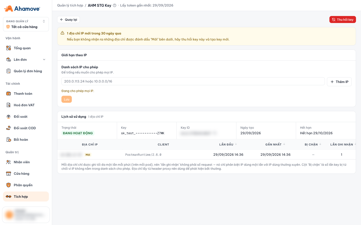Viewport: 361px width, 225px height.
Task: Click the ĐANG HOẠT ĐỘNG status badge
Action: pyautogui.click(x=78, y=133)
